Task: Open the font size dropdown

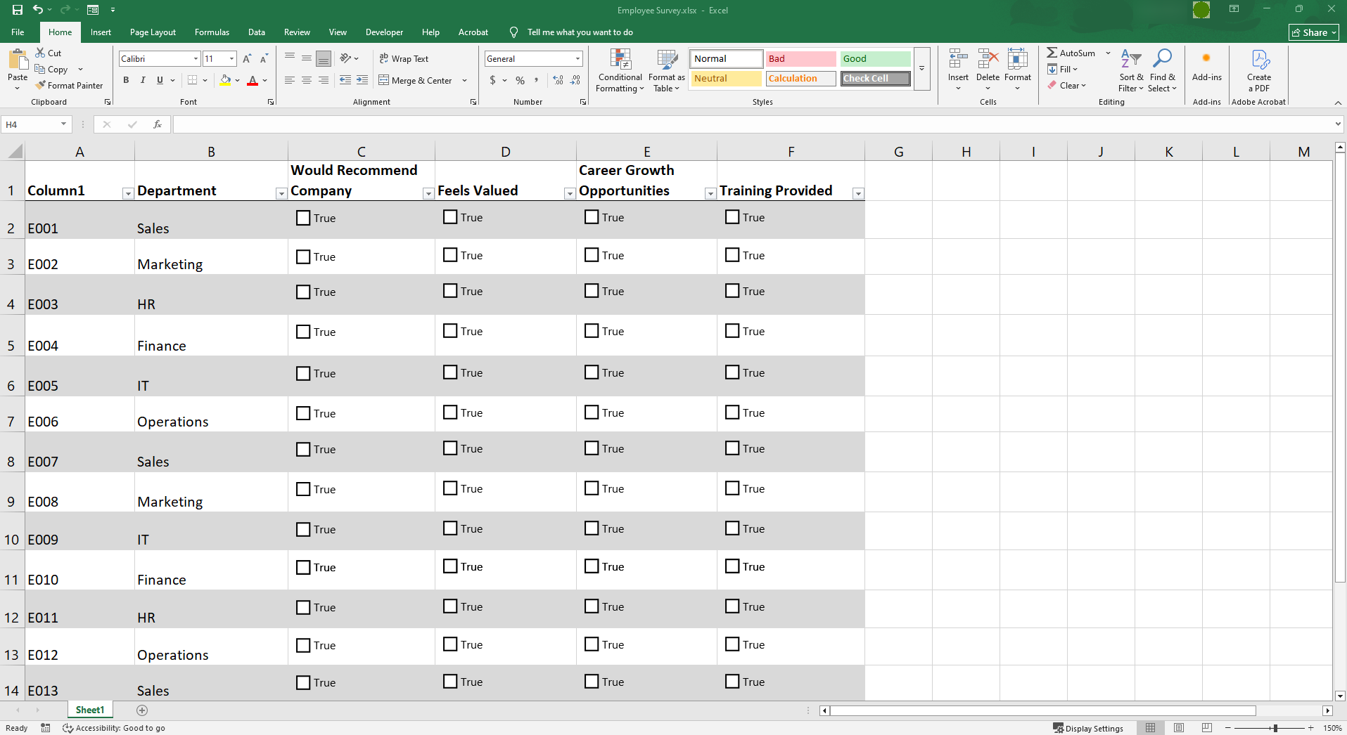Action: coord(231,59)
